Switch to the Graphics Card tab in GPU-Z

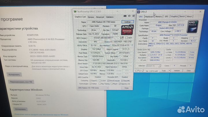click(80, 17)
